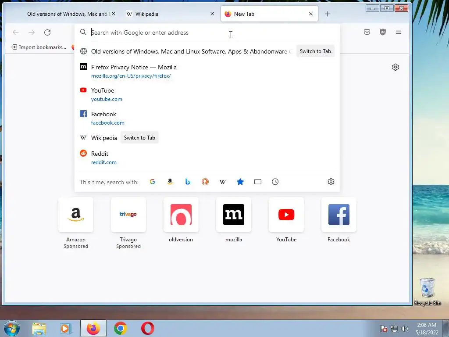Click the "This time, search with:" label
This screenshot has height=337, width=449.
pyautogui.click(x=109, y=182)
